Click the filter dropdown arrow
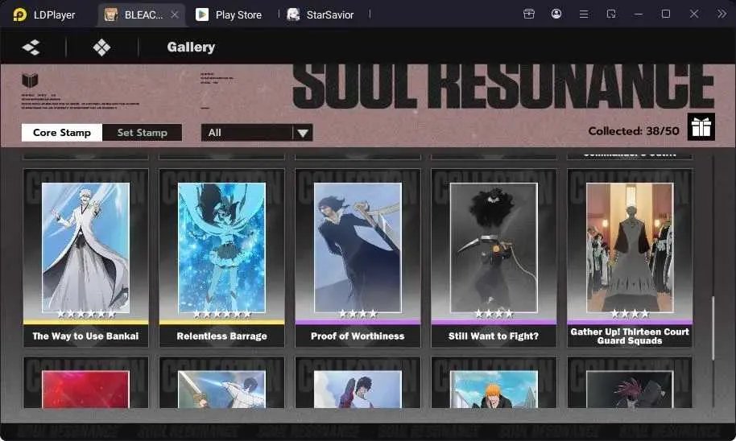 pyautogui.click(x=303, y=134)
